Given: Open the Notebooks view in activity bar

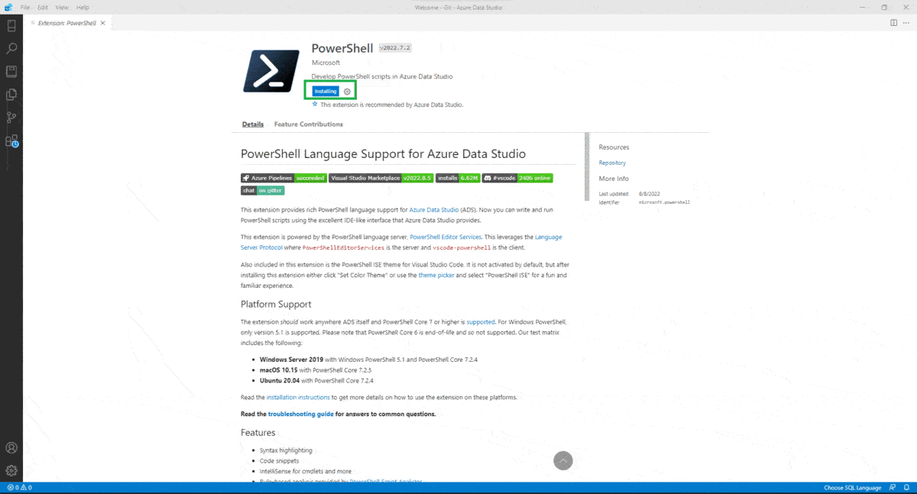Looking at the screenshot, I should tap(11, 72).
